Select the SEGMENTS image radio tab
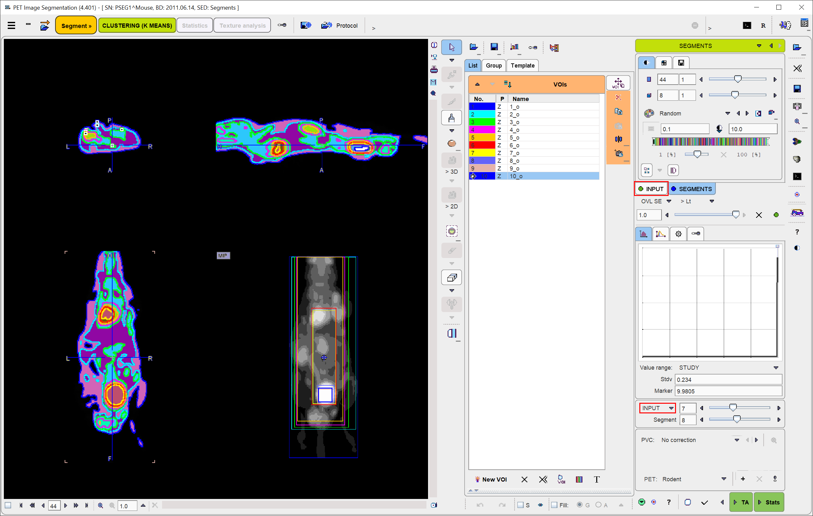The image size is (813, 516). click(691, 189)
